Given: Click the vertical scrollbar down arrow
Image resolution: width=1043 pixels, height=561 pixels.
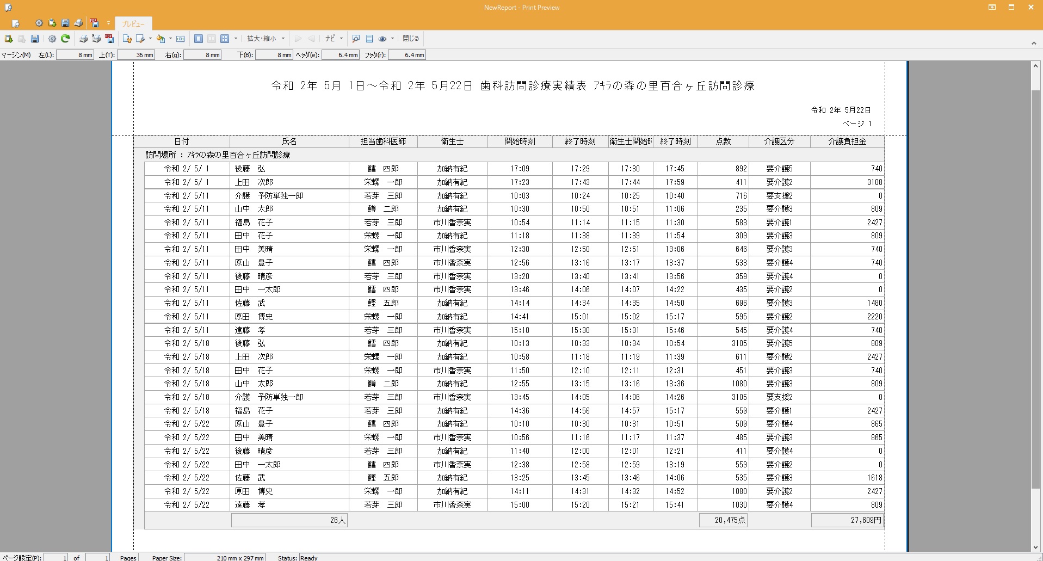Looking at the screenshot, I should (1035, 547).
